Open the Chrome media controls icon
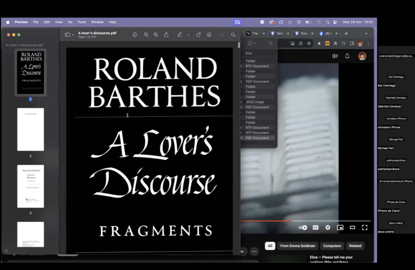Viewport: 415px width, 270px height. tap(344, 43)
